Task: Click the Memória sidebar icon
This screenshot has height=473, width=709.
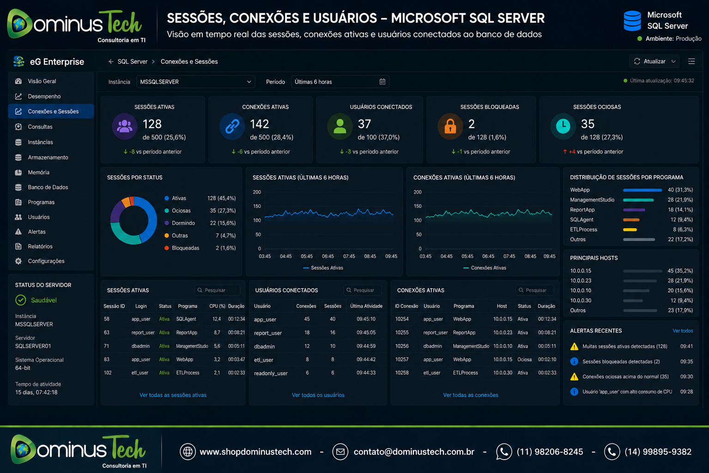Action: click(x=18, y=172)
